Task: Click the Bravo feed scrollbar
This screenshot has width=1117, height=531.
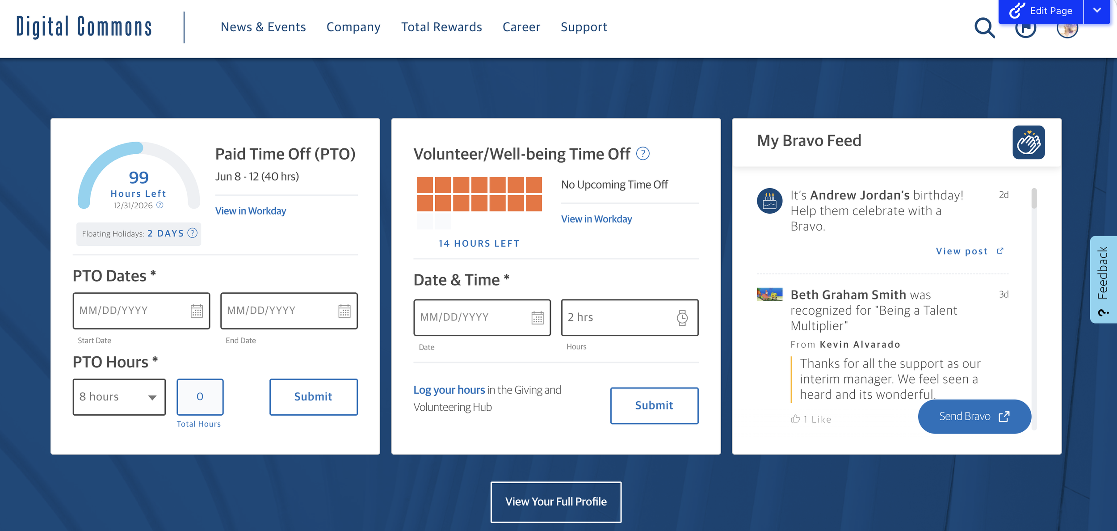Action: (x=1034, y=199)
